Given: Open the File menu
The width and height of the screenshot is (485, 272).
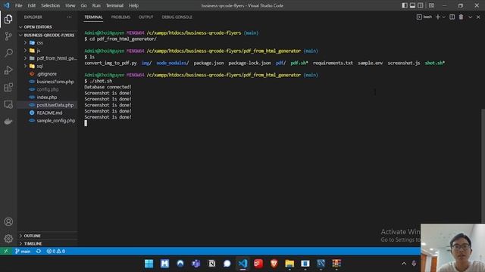Looking at the screenshot, I should coord(18,5).
